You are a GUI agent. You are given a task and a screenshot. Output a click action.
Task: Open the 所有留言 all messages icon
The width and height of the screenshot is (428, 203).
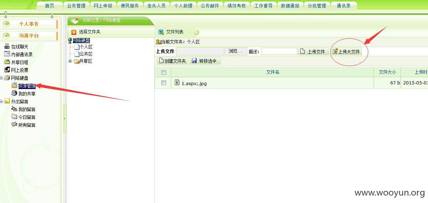click(14, 125)
